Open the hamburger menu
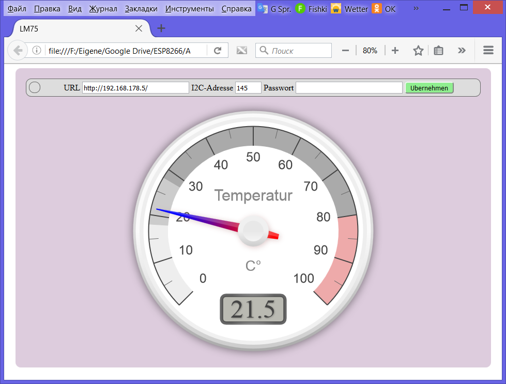This screenshot has width=506, height=384. pos(488,51)
